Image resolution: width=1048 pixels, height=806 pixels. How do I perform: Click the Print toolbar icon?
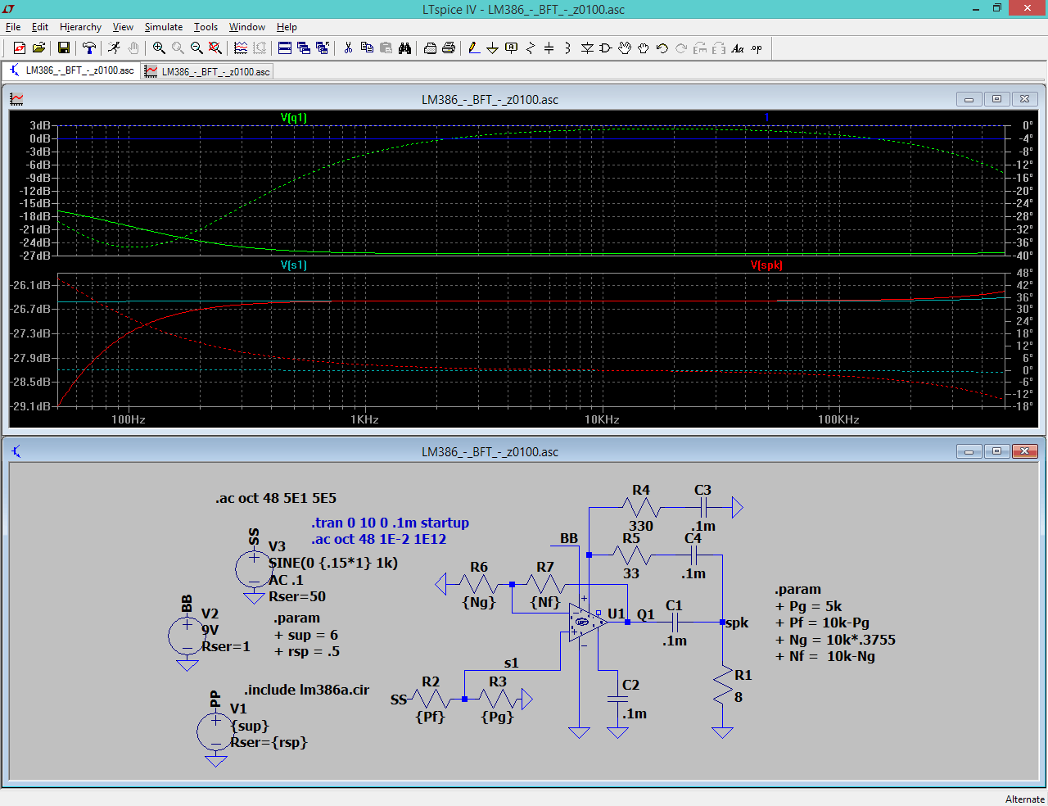coord(449,48)
